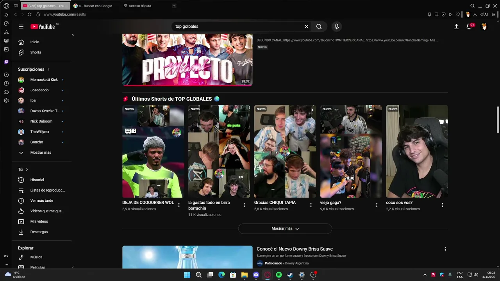Screen dimensions: 500x281
Task: Open short viejo gaga?
Action: coord(351,151)
